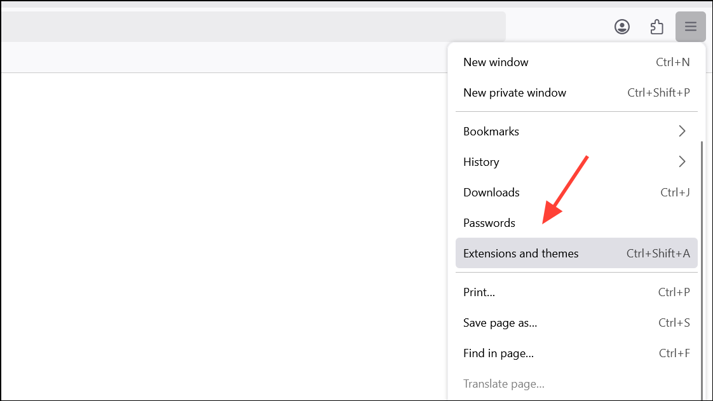Click the greyed Translate page... item
Viewport: 713px width, 401px height.
[503, 384]
